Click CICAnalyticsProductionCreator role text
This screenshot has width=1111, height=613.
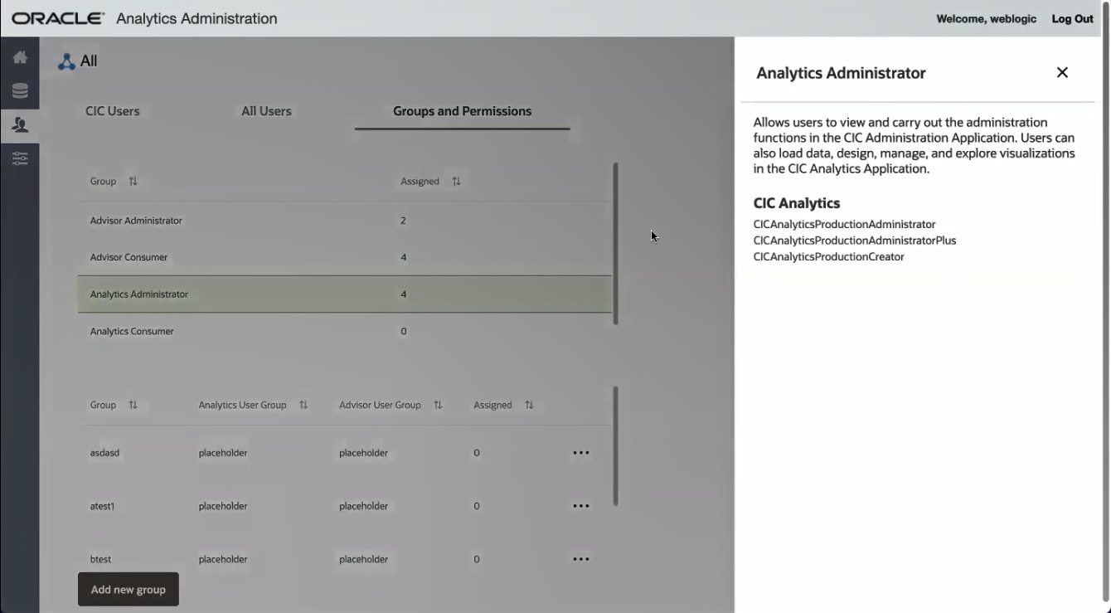[828, 256]
